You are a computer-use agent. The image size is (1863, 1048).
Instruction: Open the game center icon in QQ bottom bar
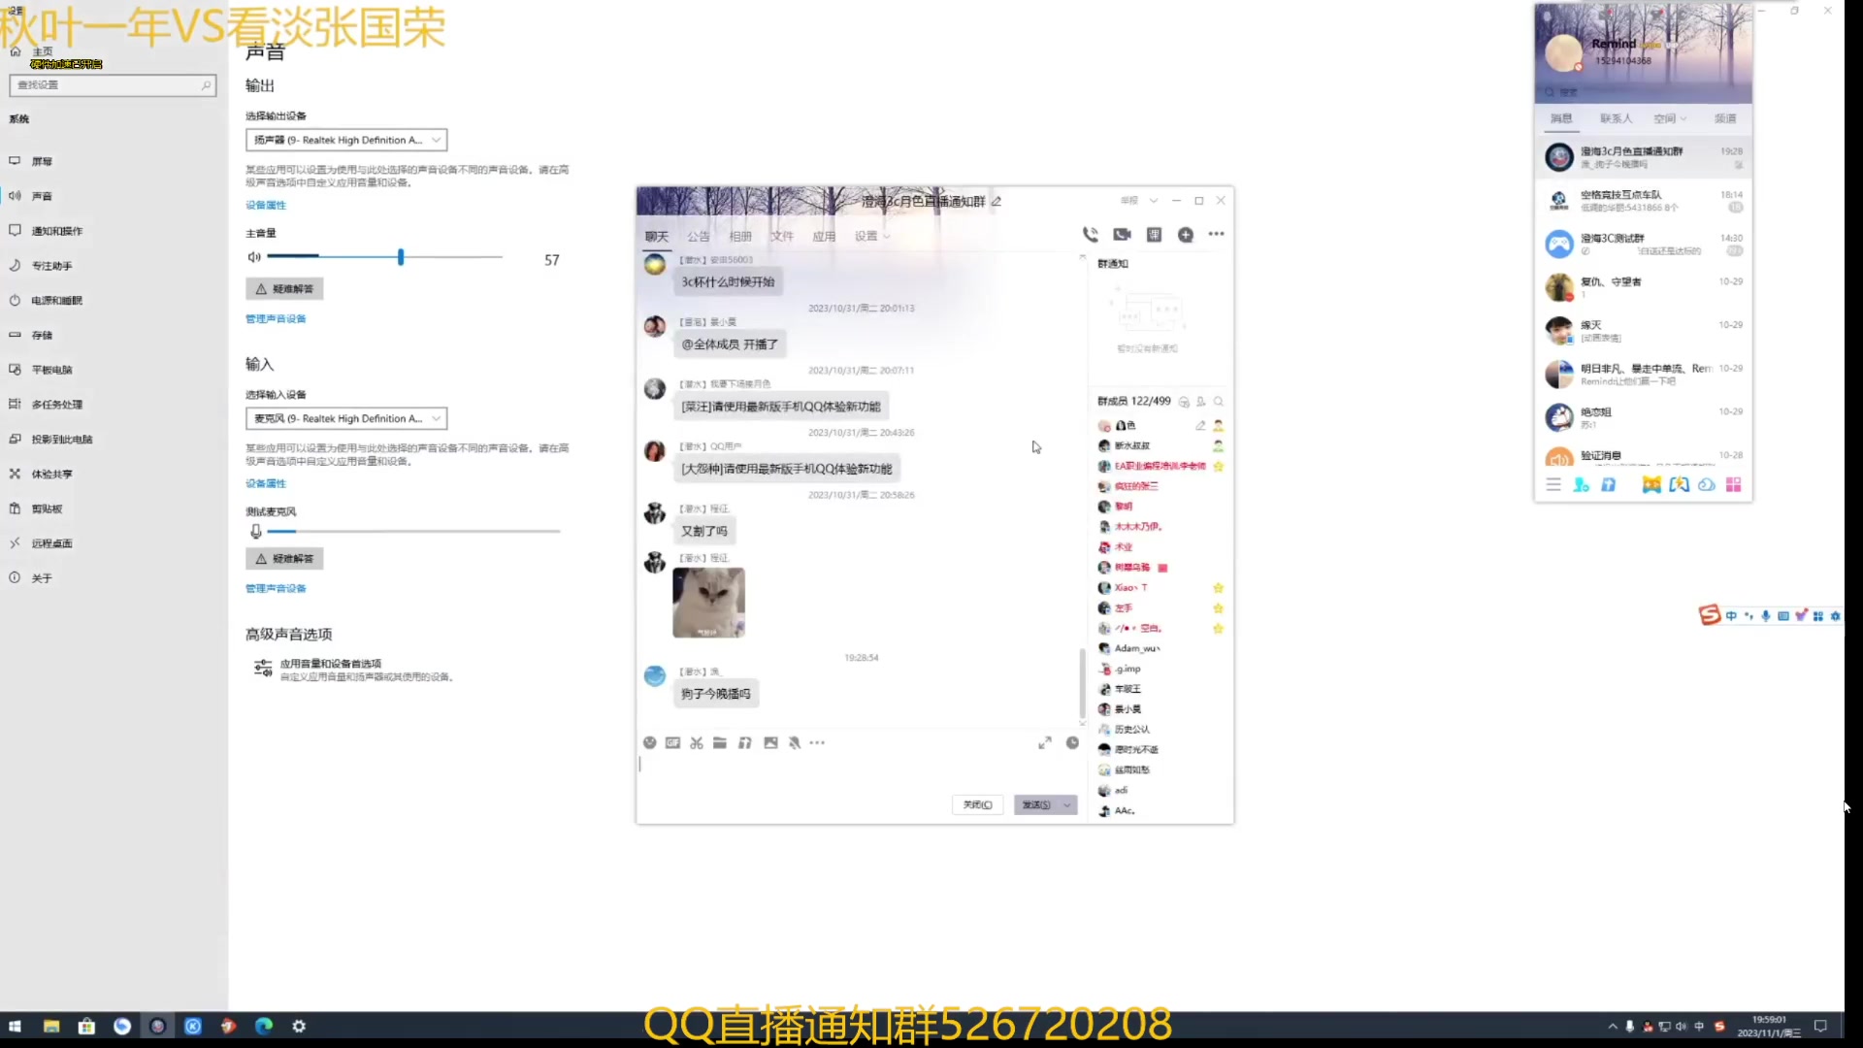(1651, 484)
